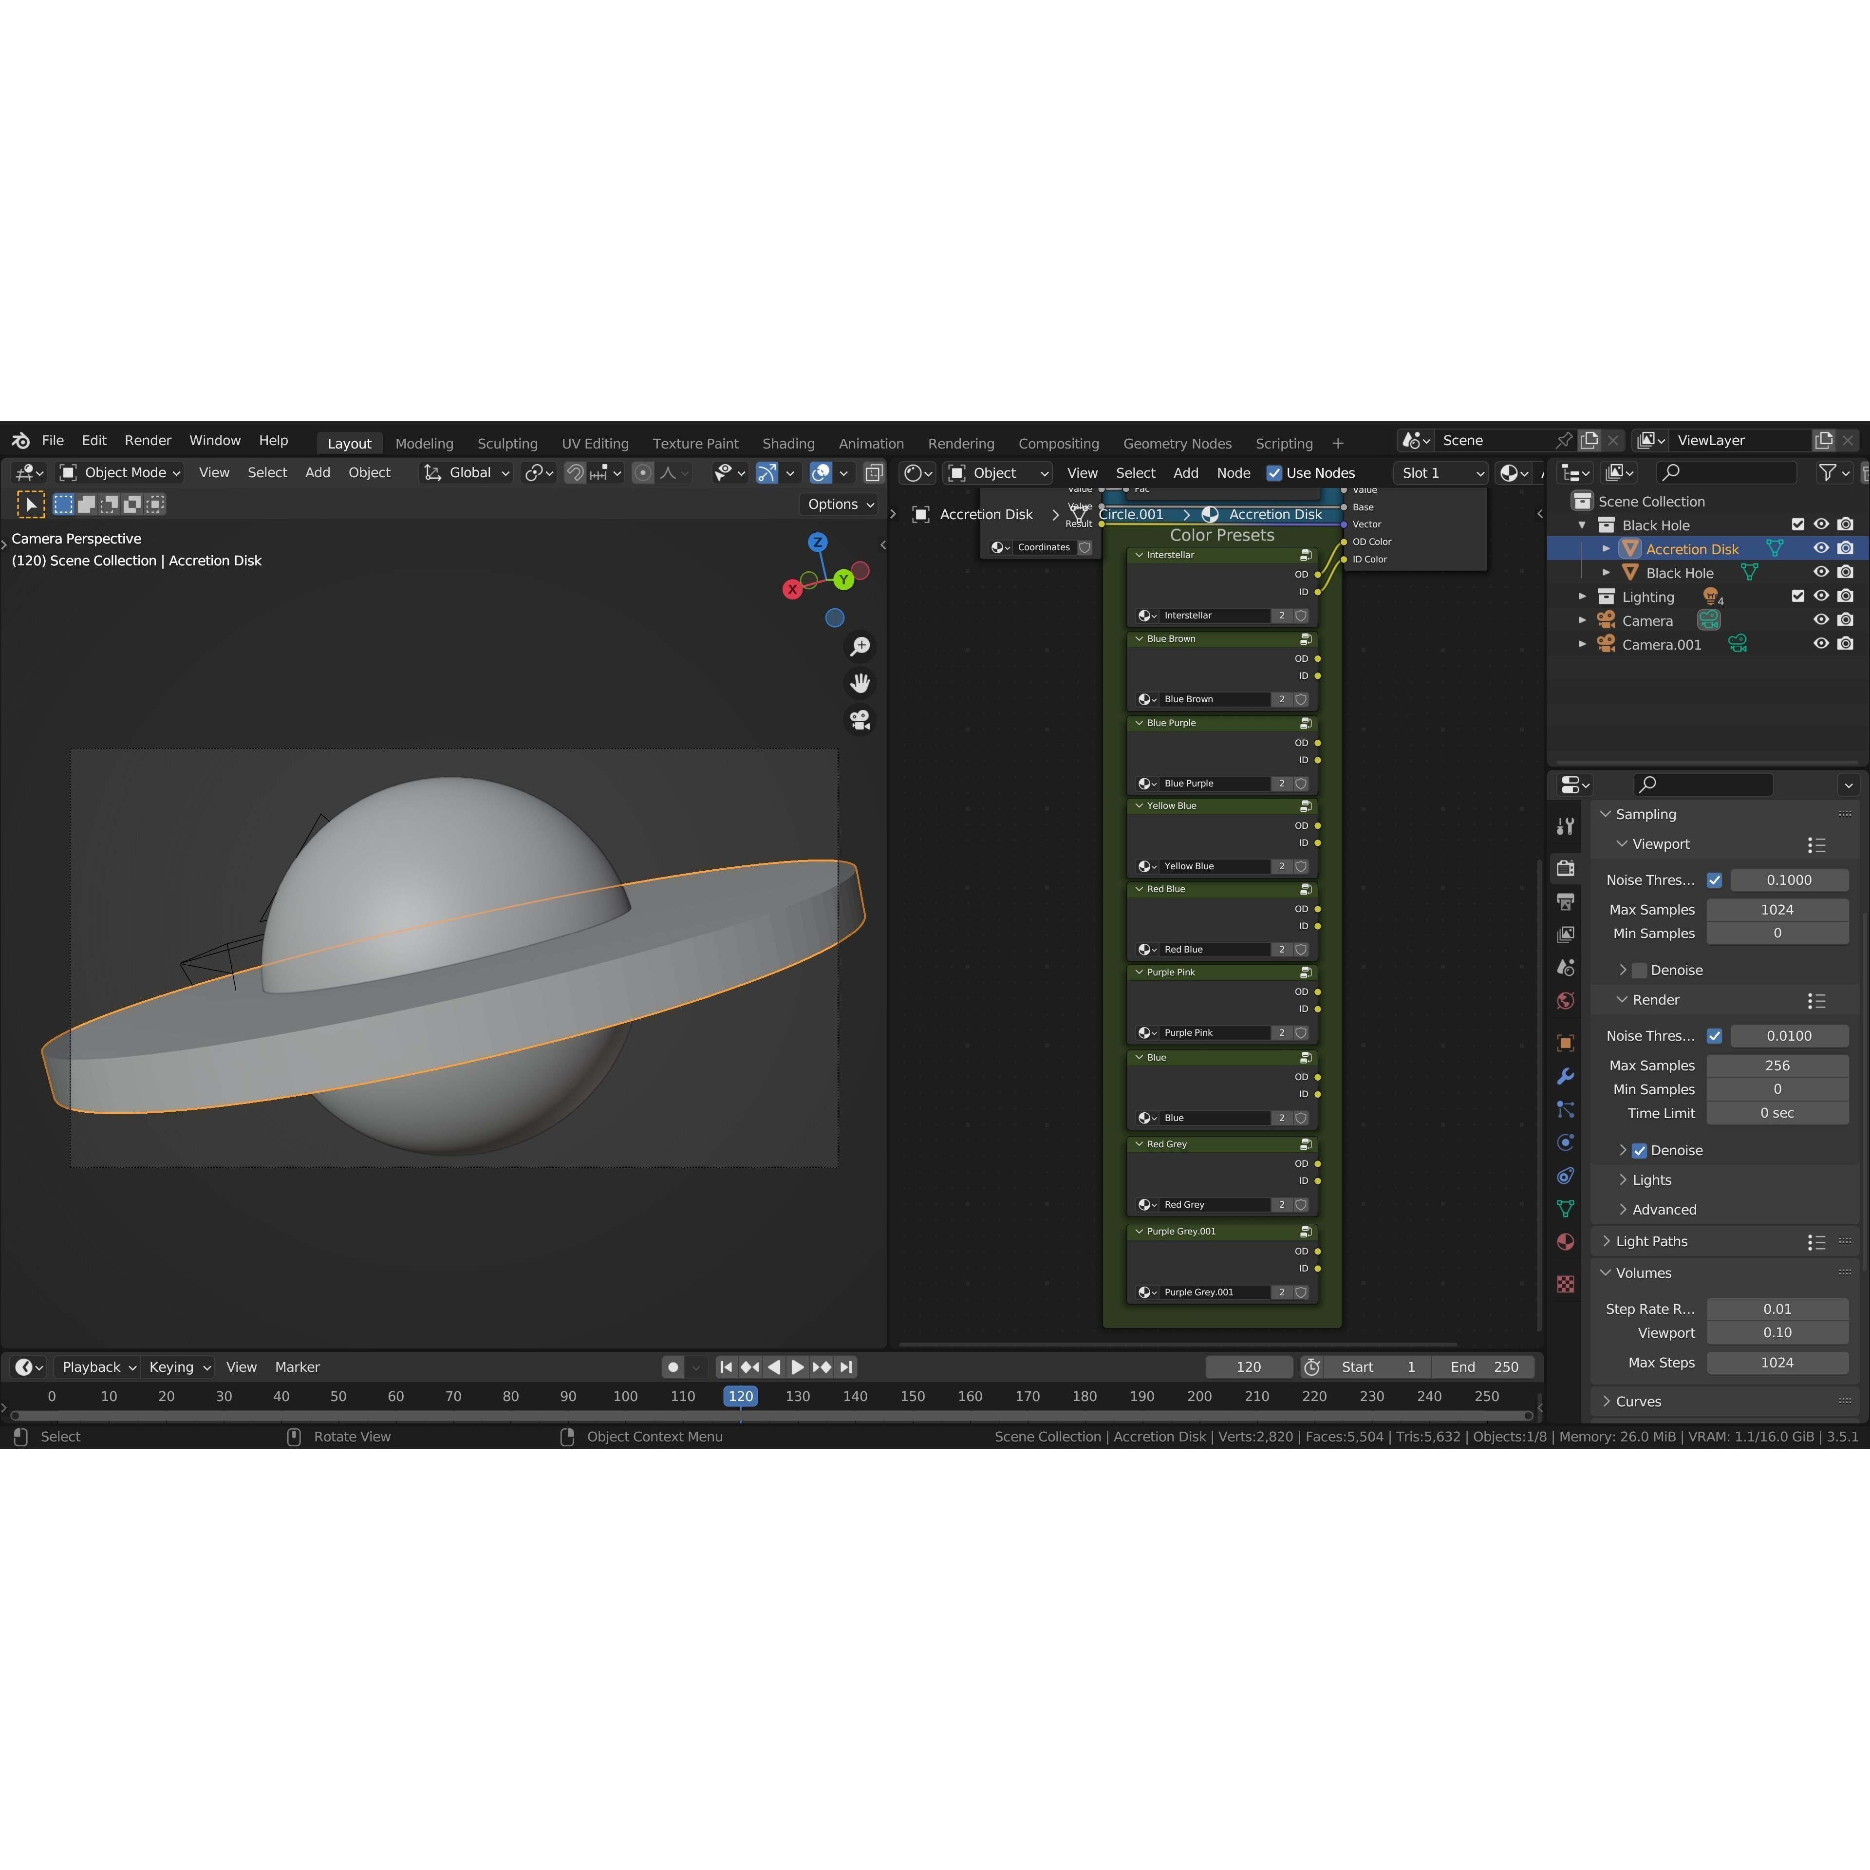The width and height of the screenshot is (1870, 1870).
Task: Enable Viewport Denoise checkbox
Action: [x=1639, y=970]
